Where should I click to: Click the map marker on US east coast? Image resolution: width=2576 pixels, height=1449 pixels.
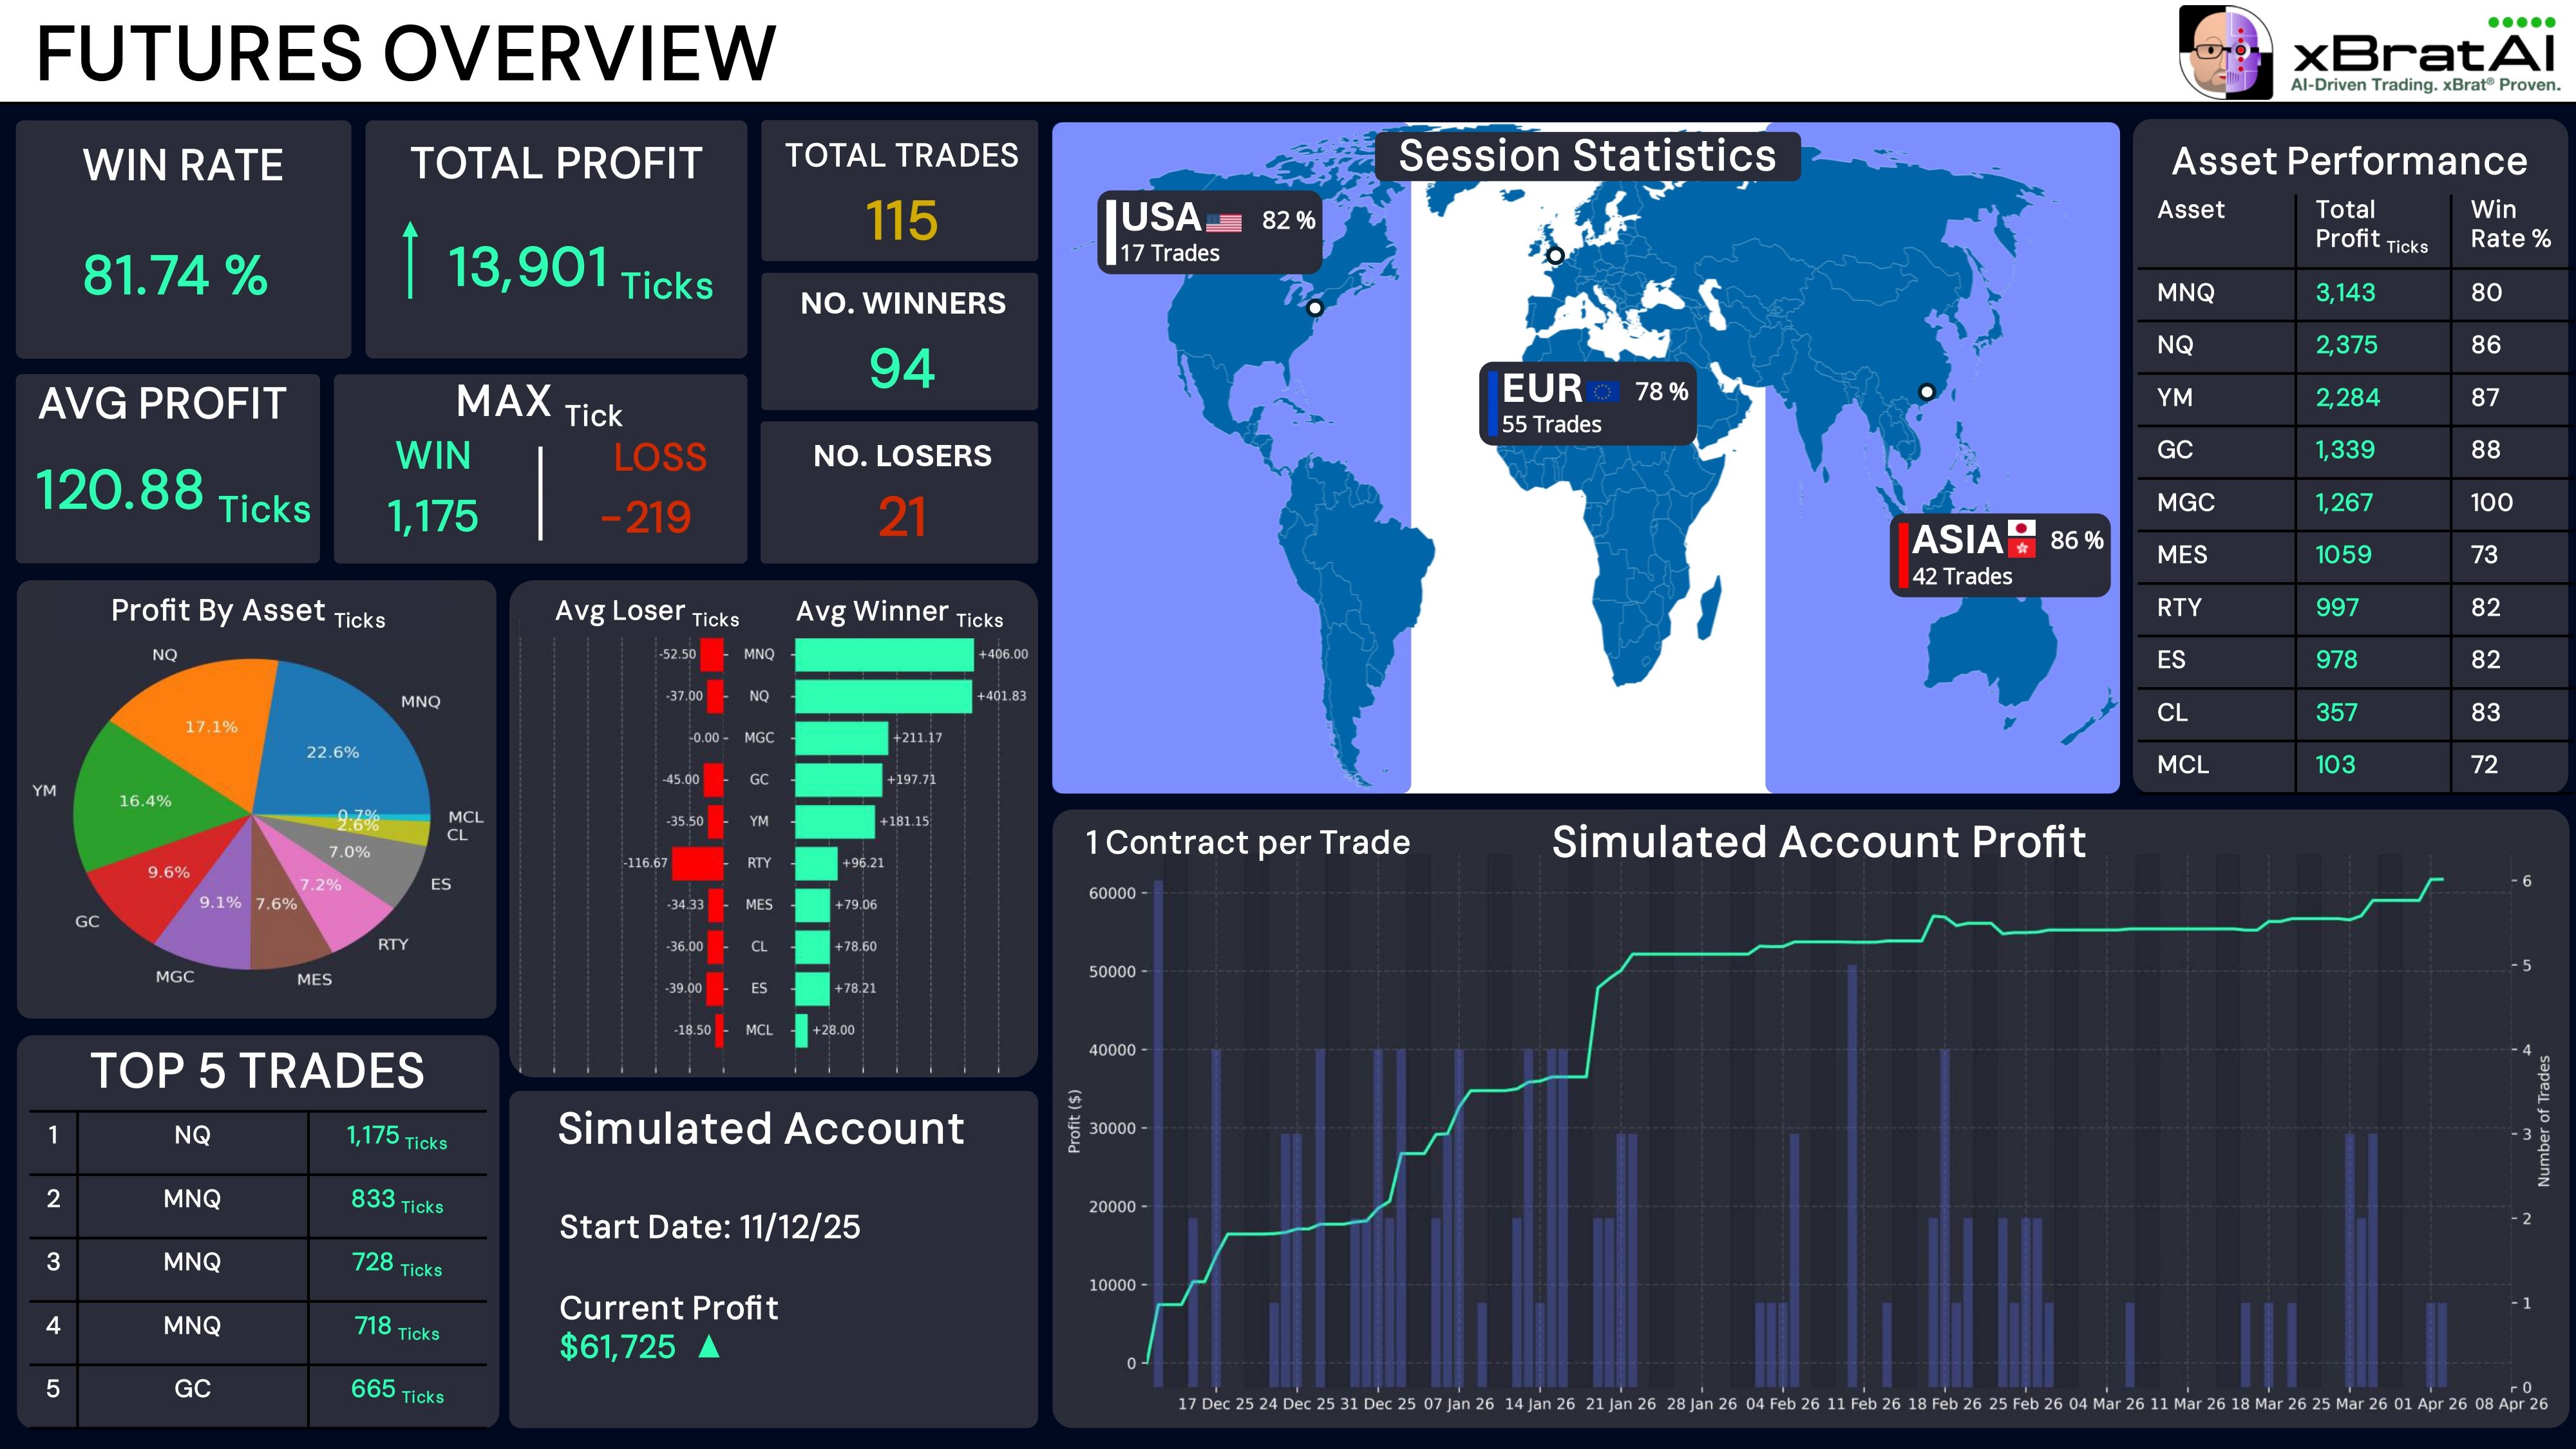1315,308
